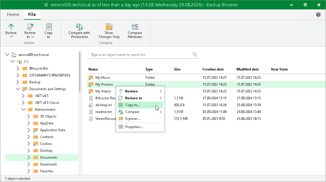Click the Copy to ribbon icon

tap(49, 27)
